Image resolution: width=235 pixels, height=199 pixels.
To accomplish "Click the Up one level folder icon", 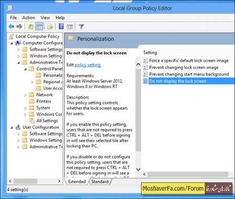I will 31,27.
